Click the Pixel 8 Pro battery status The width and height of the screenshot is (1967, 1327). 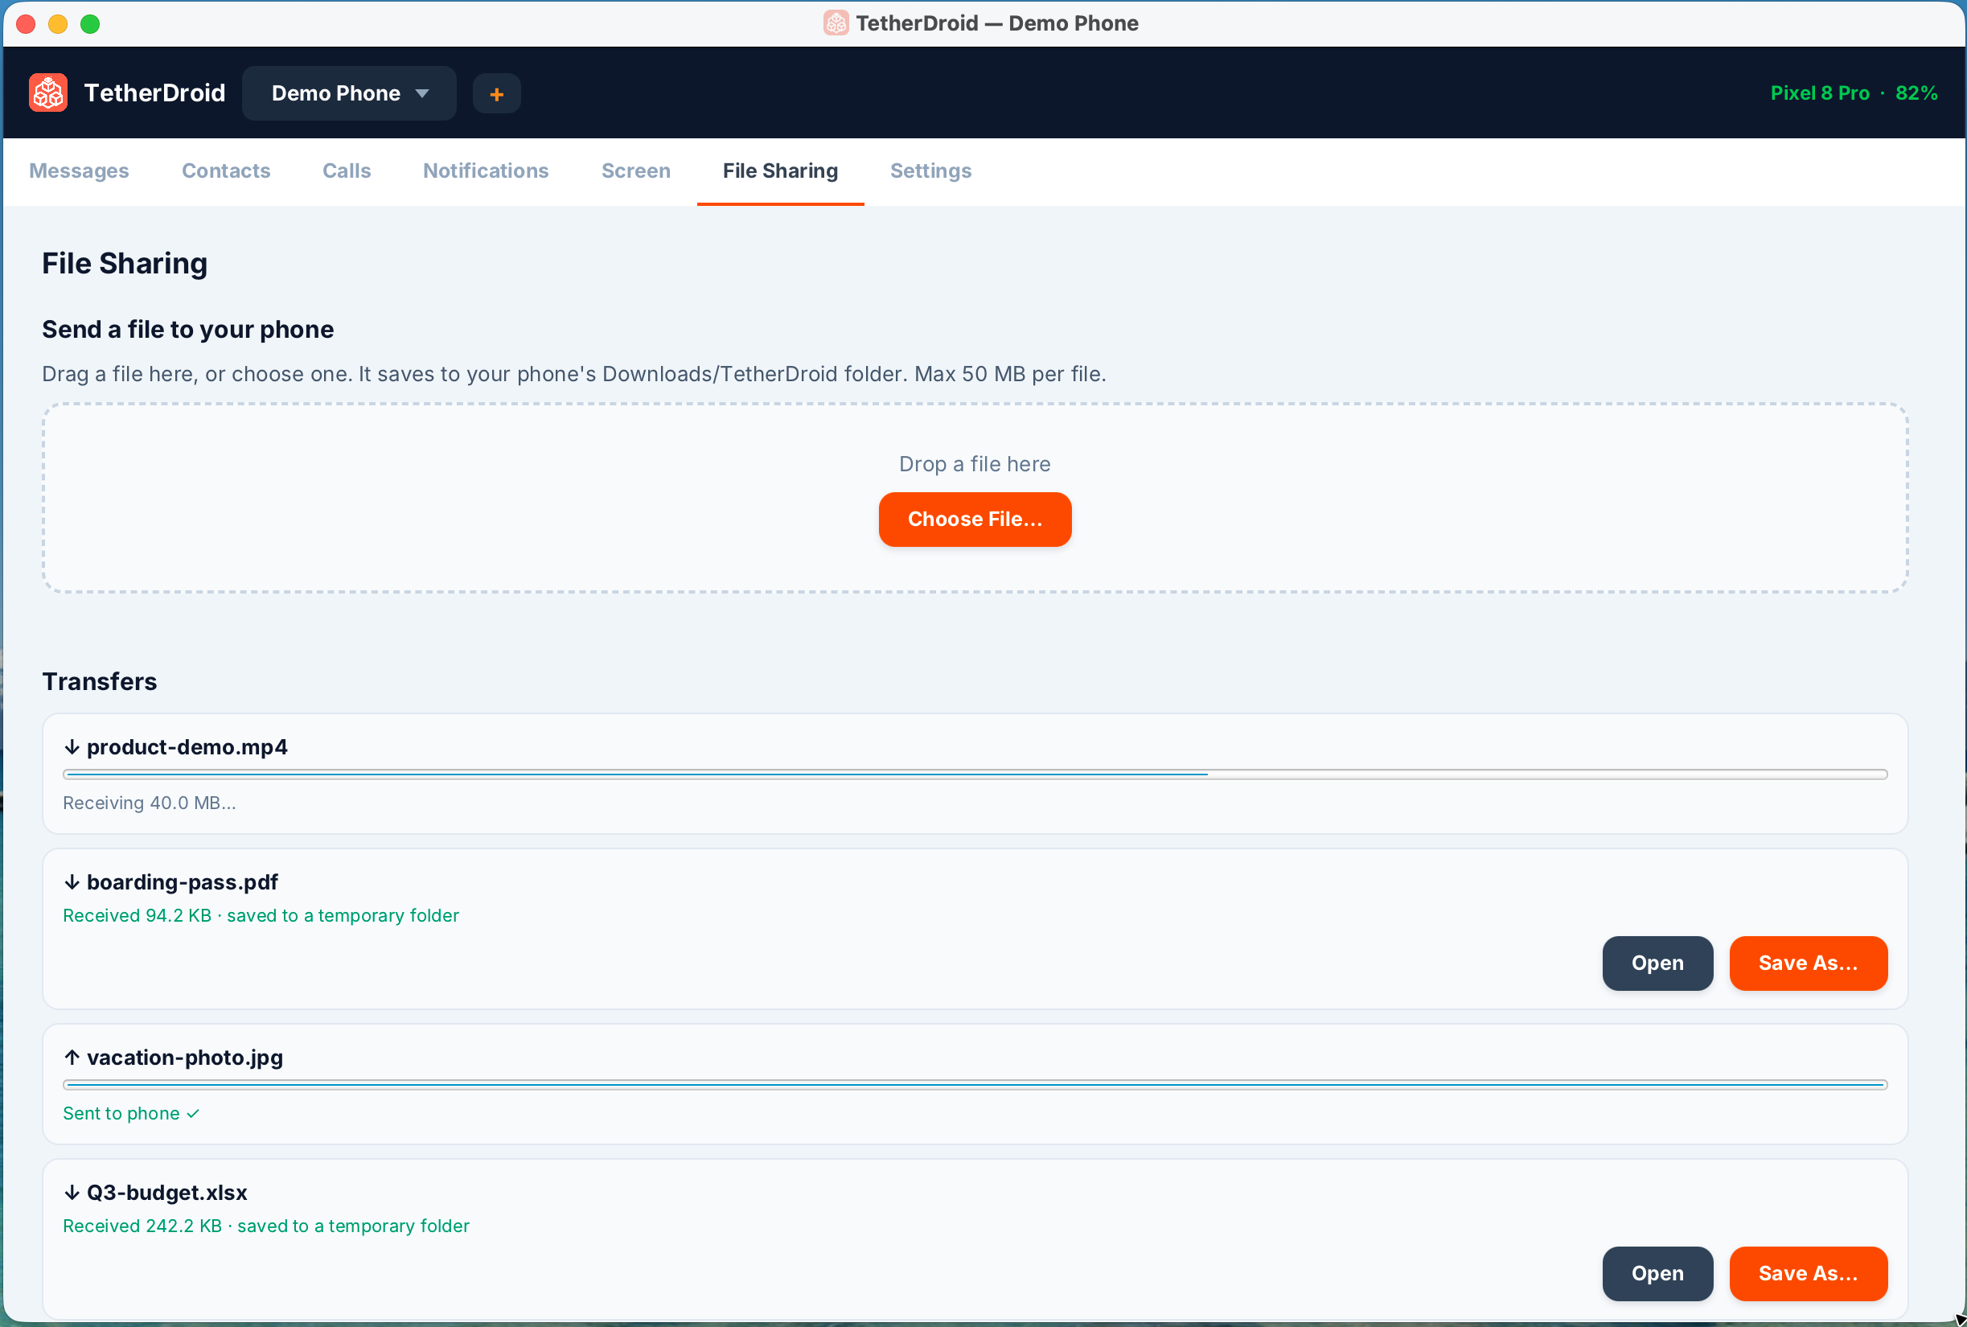[x=1854, y=93]
